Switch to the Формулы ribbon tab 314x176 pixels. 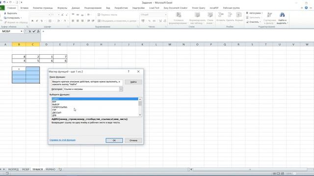[x=62, y=8]
